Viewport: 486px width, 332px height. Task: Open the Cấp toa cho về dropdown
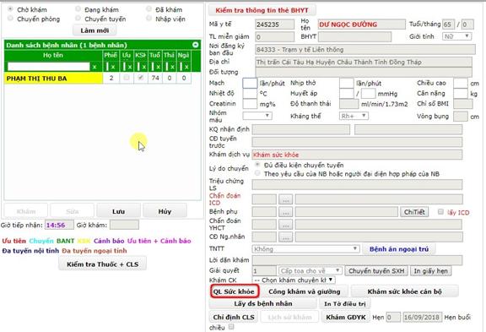coord(310,271)
